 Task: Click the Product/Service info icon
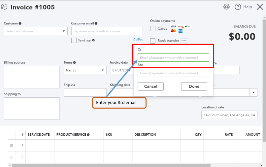pos(88,135)
